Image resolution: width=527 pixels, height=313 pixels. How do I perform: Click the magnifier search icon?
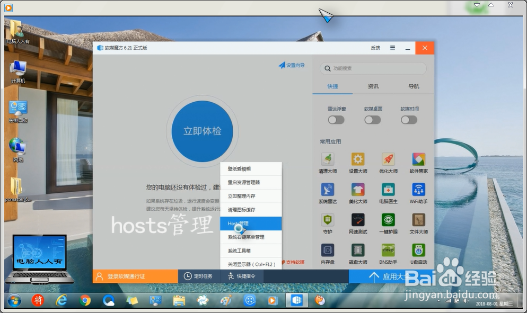[327, 68]
